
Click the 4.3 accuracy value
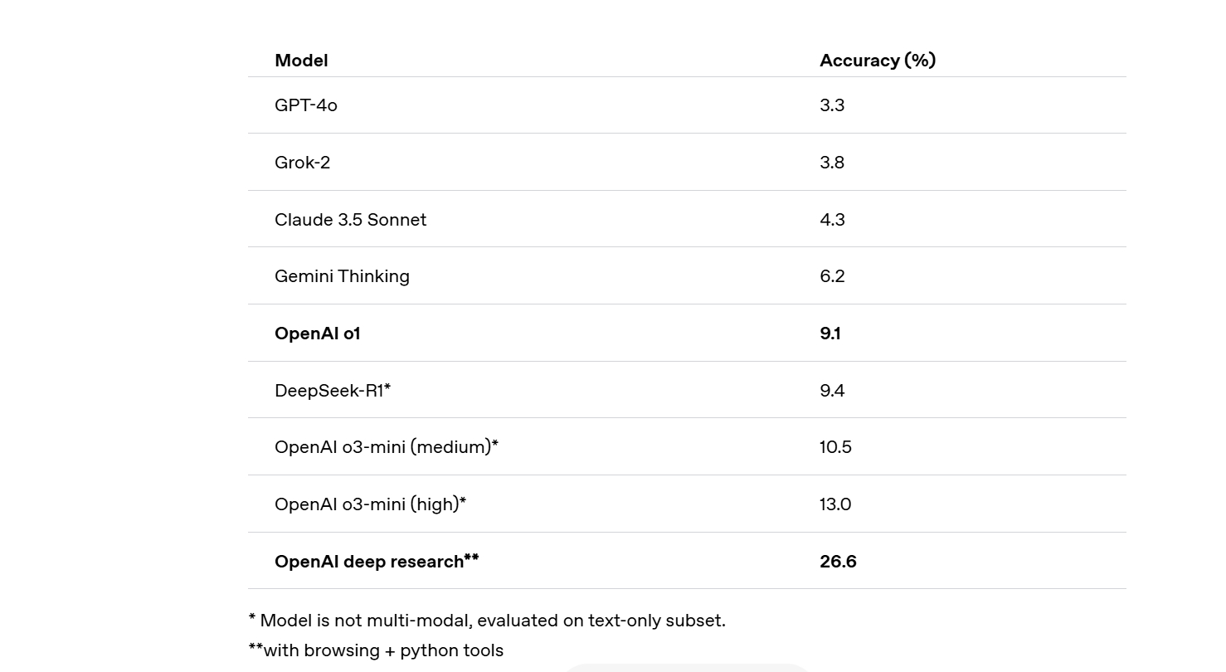point(832,220)
